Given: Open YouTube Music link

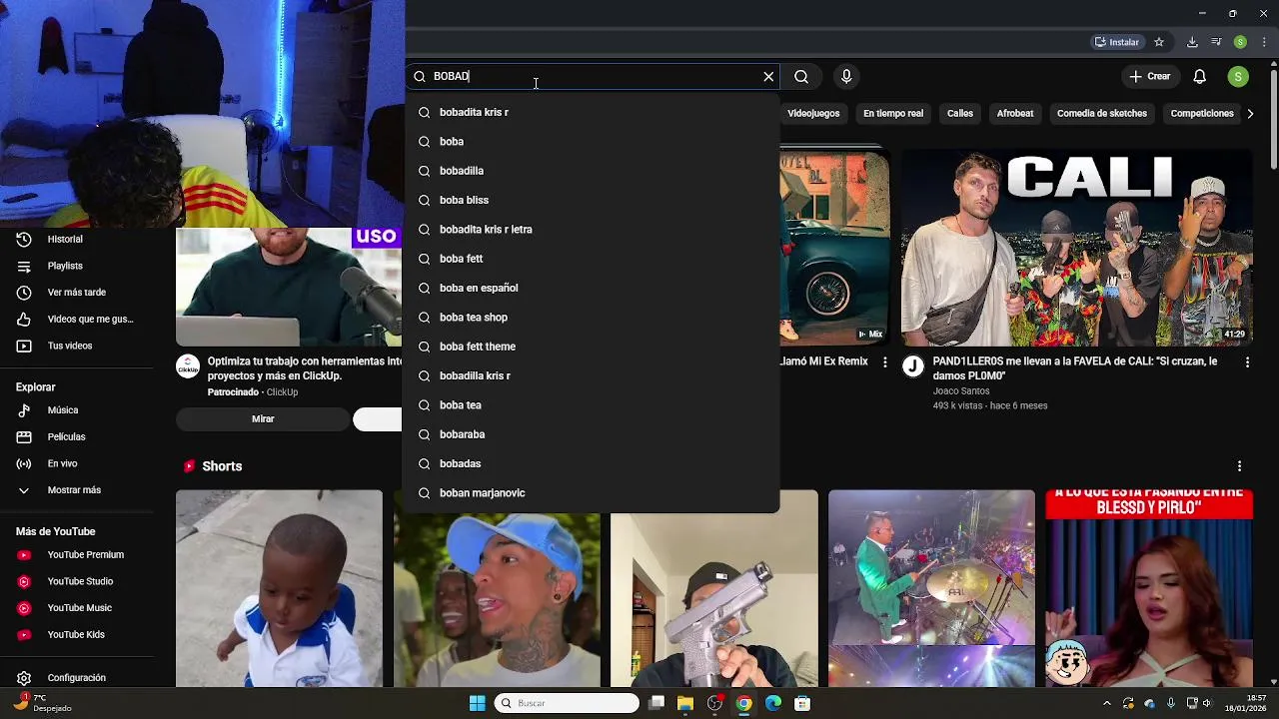Looking at the screenshot, I should click(80, 608).
